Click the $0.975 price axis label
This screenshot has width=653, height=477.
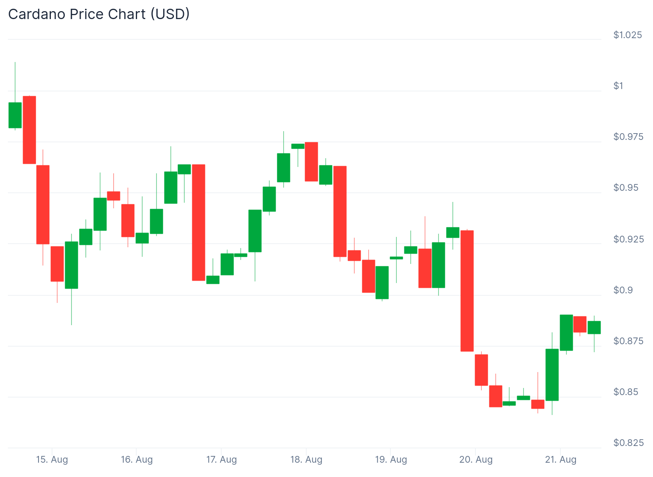click(627, 137)
